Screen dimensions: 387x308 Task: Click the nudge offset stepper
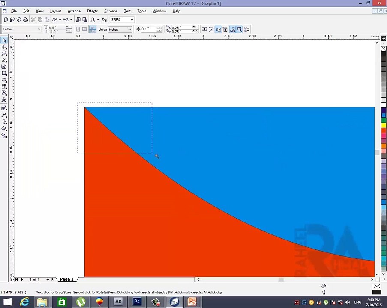click(159, 29)
